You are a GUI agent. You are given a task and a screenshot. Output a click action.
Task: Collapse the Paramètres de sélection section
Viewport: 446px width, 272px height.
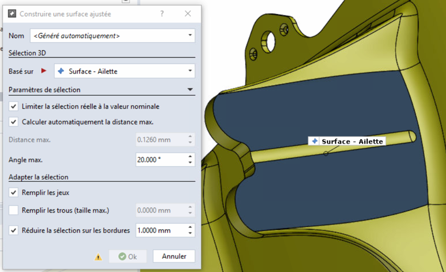click(x=190, y=90)
